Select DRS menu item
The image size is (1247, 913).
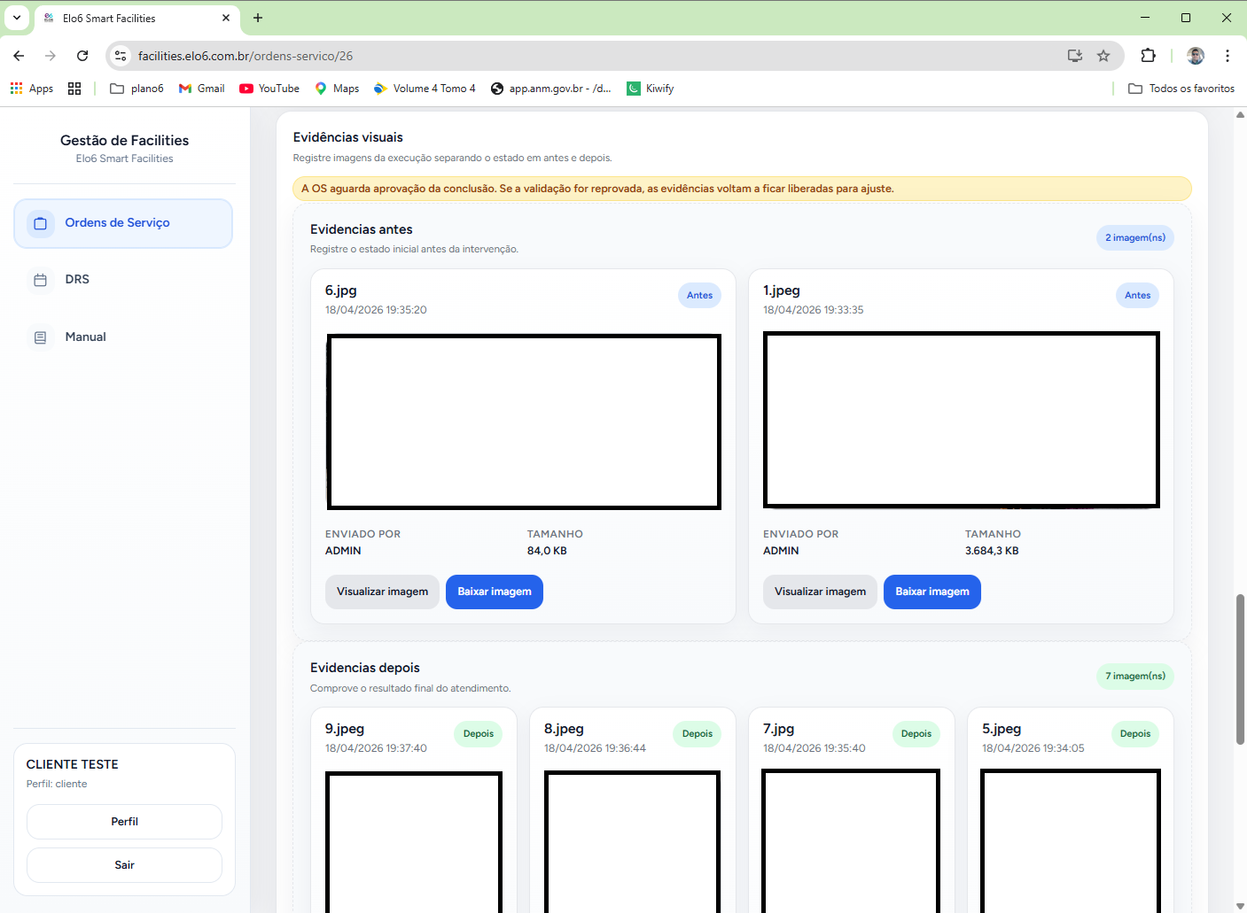(123, 280)
